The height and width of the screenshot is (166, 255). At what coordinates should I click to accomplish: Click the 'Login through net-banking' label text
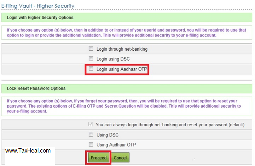coord(122,49)
